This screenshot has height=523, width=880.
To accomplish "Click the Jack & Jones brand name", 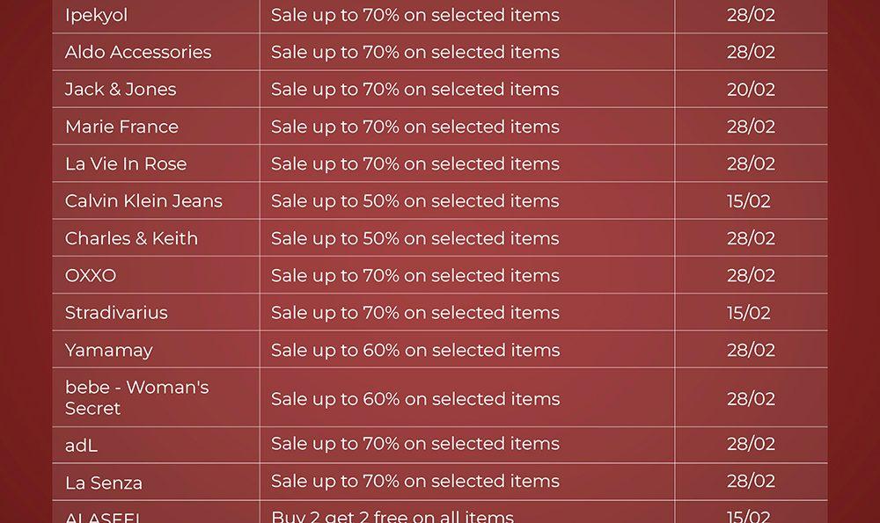I will click(121, 90).
